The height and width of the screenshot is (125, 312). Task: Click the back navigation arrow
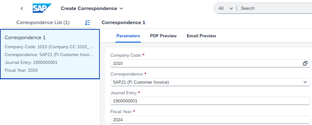click(x=22, y=8)
